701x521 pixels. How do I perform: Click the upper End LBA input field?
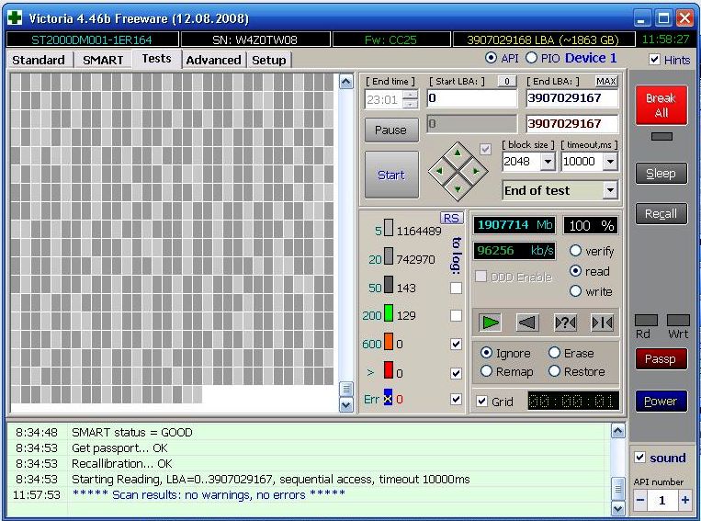pos(572,98)
